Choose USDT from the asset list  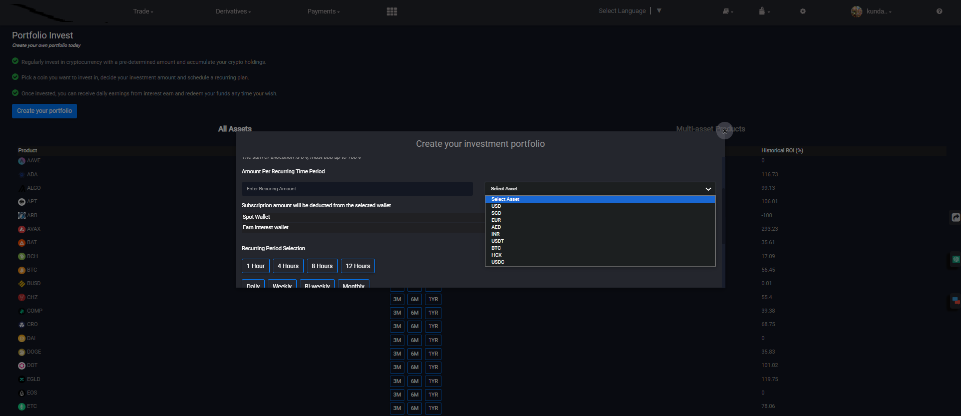[498, 241]
